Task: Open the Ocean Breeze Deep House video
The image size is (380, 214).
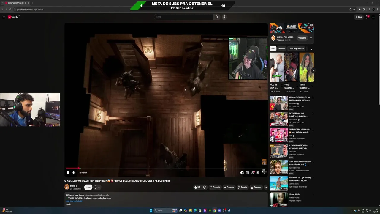Action: click(x=279, y=167)
